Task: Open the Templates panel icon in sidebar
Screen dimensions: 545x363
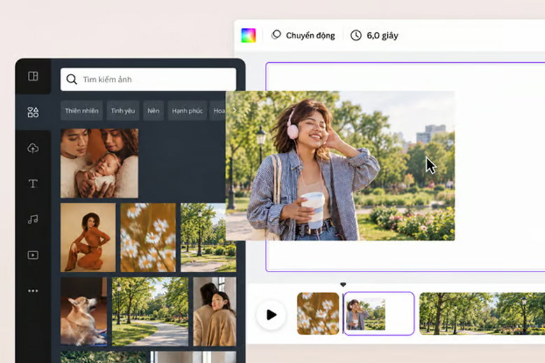Action: coord(33,76)
